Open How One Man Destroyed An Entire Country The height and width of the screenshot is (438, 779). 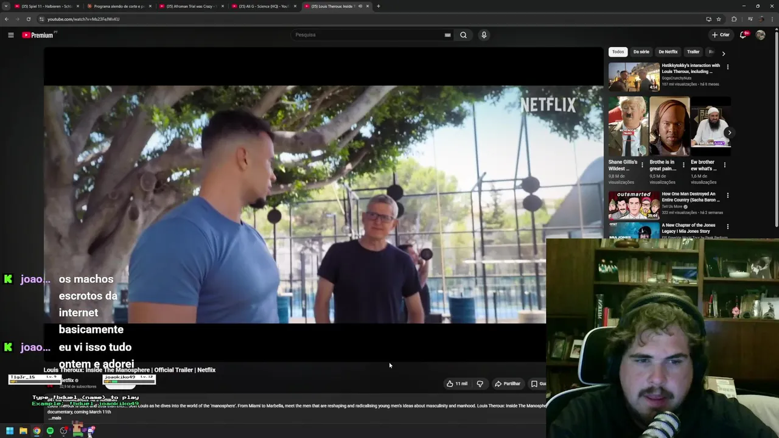(691, 196)
